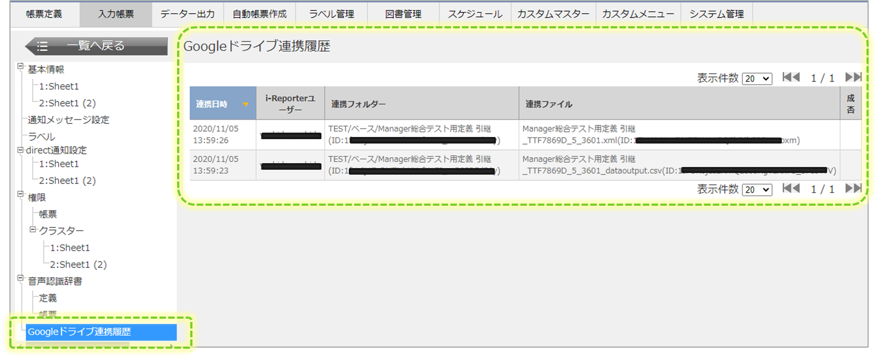Select 通知メッセージ設定 in the sidebar tree
Screen dimensions: 878x358
(68, 120)
